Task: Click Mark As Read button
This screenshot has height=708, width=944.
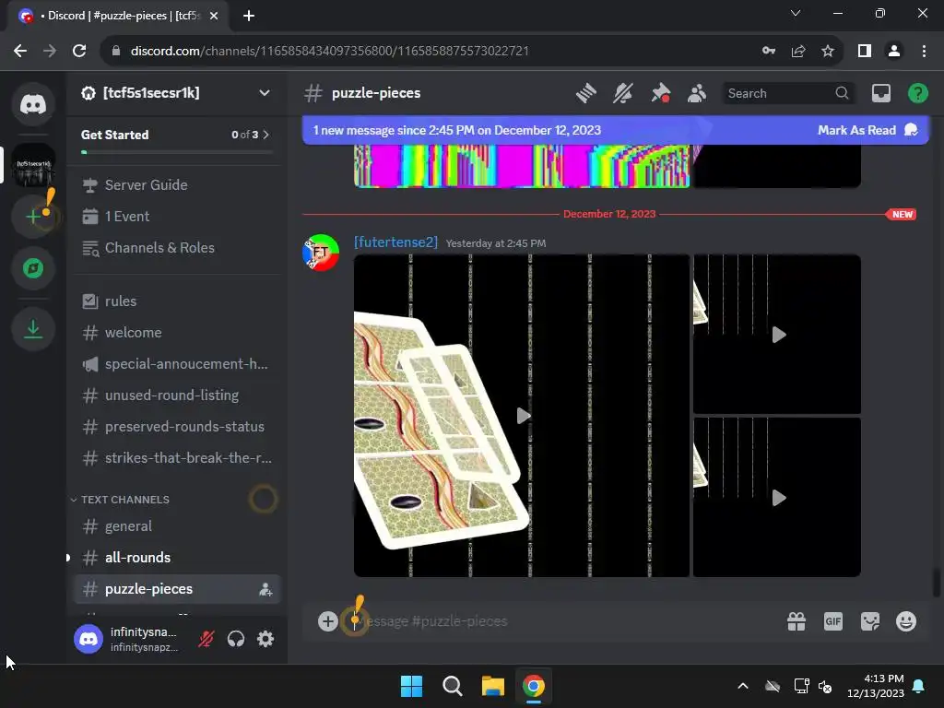Action: 867,130
